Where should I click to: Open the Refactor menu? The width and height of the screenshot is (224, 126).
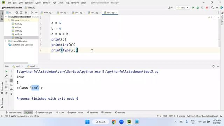pos(47,3)
